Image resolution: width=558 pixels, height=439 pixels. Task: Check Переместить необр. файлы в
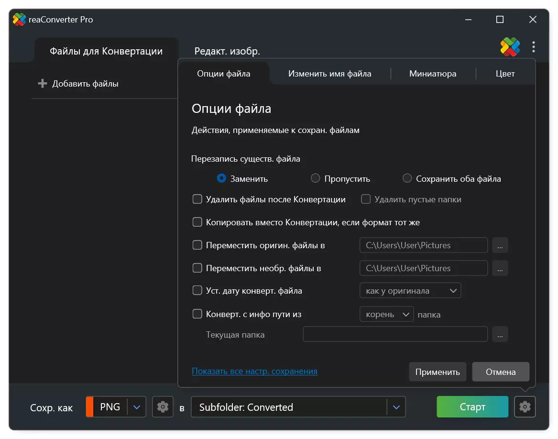197,268
